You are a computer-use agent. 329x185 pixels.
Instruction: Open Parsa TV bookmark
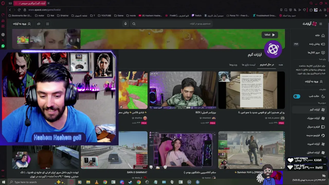pos(238,16)
